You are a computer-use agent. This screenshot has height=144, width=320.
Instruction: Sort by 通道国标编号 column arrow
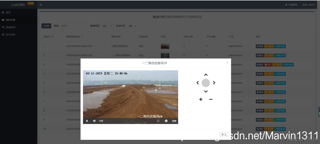click(82, 36)
